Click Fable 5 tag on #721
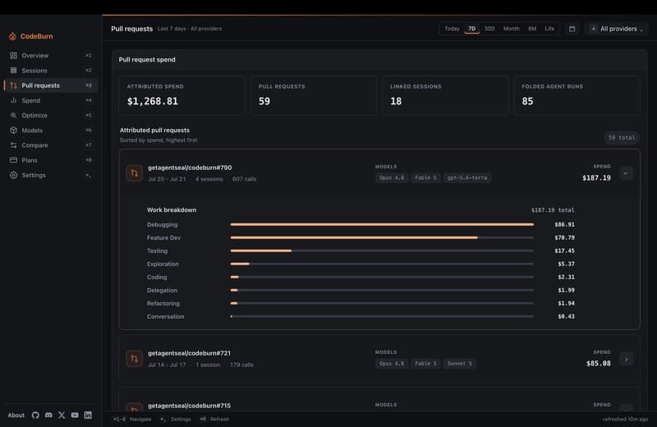 [x=425, y=364]
